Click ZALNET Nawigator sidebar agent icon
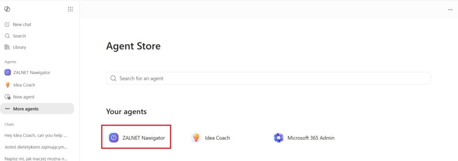The image size is (458, 161). click(x=8, y=73)
